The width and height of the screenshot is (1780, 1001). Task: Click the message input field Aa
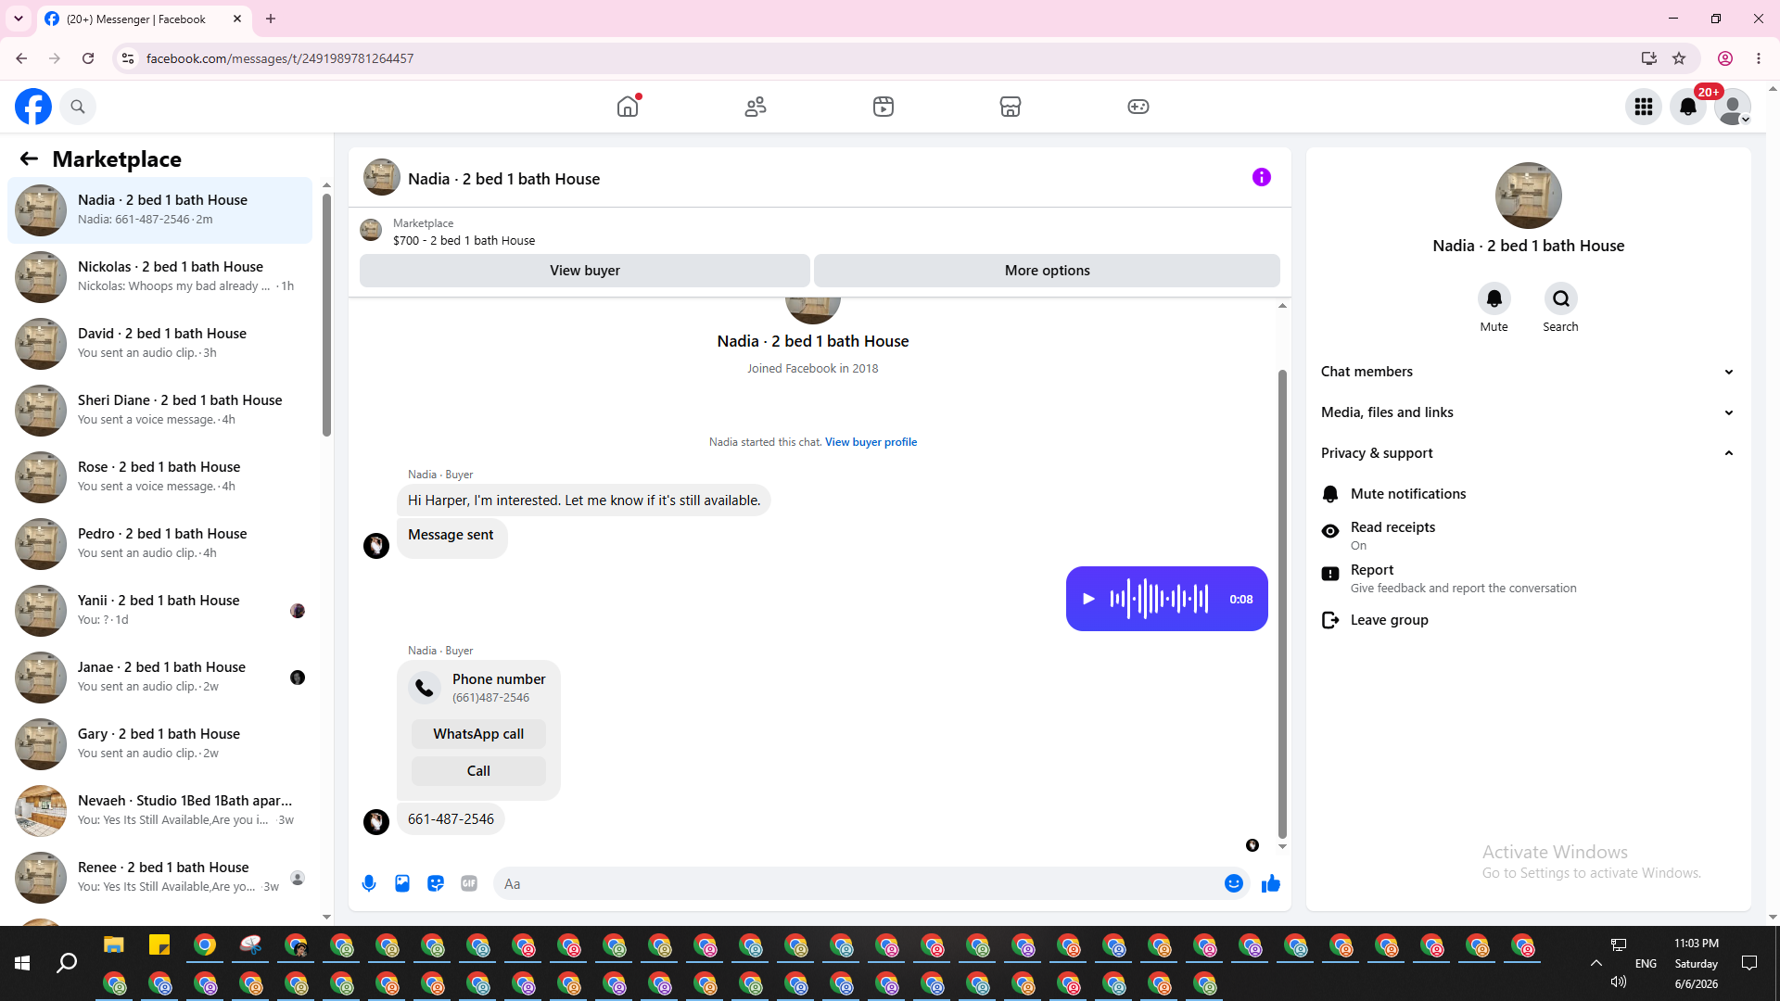858,884
